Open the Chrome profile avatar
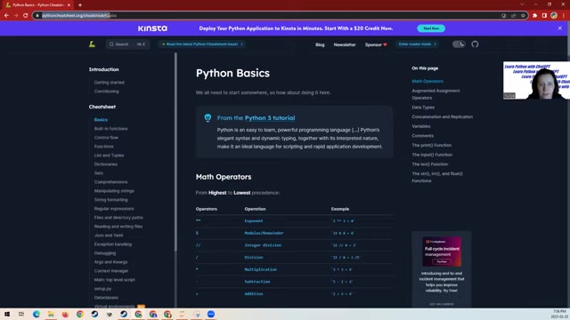Image resolution: width=570 pixels, height=320 pixels. (554, 16)
